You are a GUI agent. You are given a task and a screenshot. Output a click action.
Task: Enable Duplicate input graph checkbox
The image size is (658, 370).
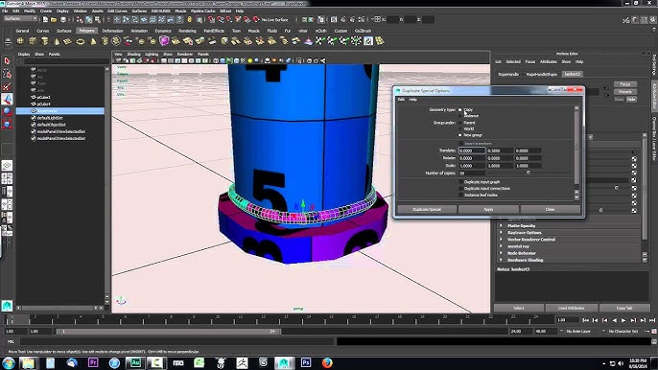(x=461, y=182)
